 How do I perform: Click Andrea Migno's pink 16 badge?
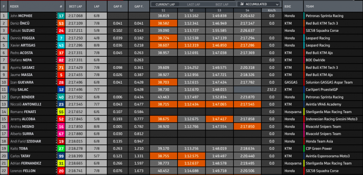click(61, 126)
